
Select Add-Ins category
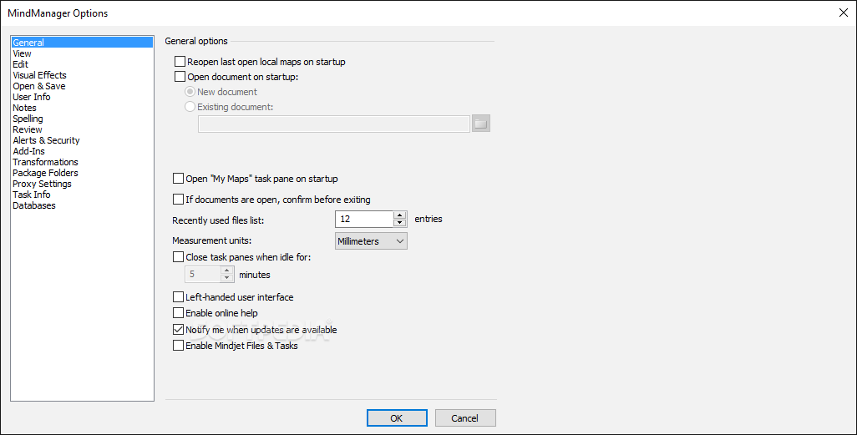coord(83,151)
